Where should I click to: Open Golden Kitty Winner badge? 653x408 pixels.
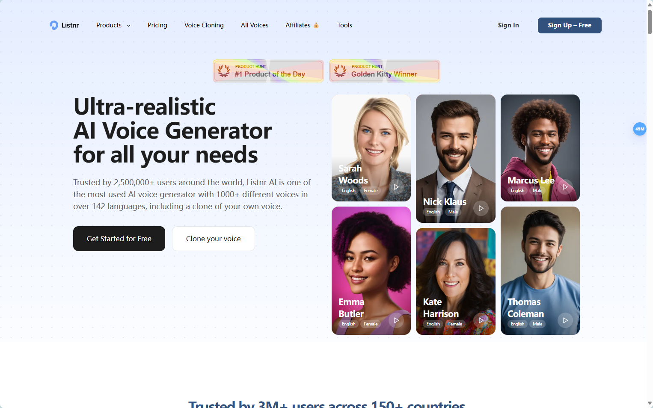coord(385,71)
